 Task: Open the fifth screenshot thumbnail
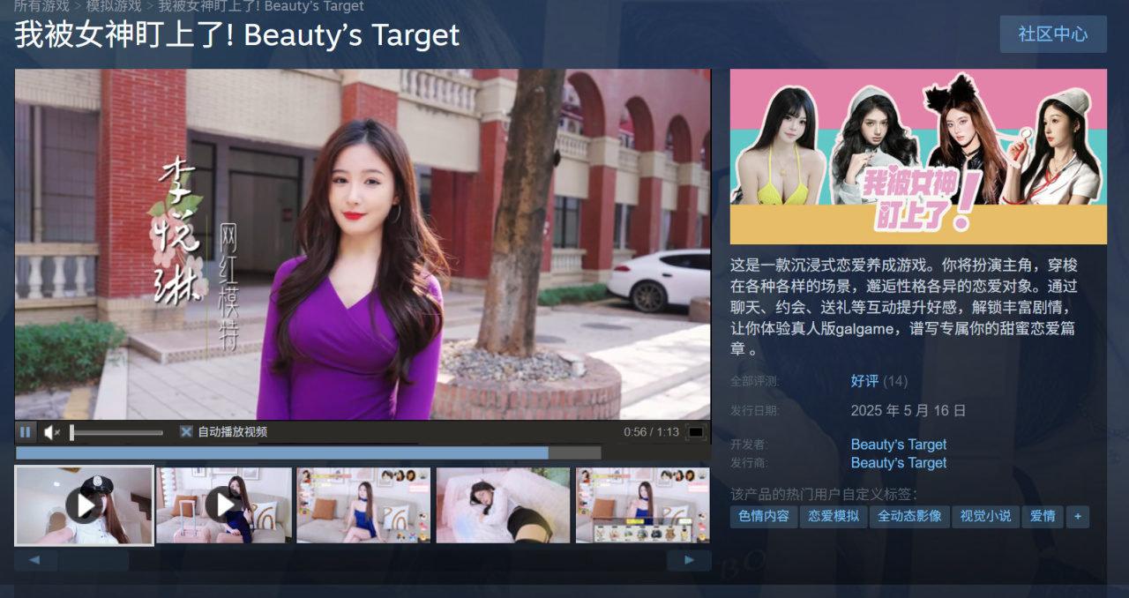click(x=642, y=505)
